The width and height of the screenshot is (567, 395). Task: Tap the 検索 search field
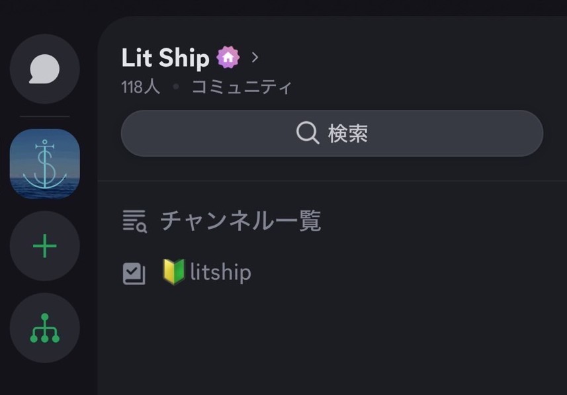click(x=349, y=132)
